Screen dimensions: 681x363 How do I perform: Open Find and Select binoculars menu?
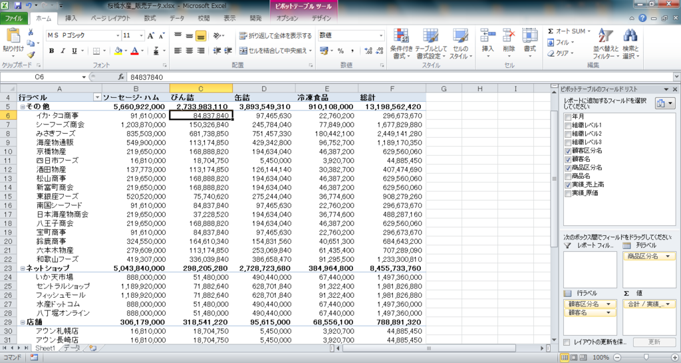(630, 44)
